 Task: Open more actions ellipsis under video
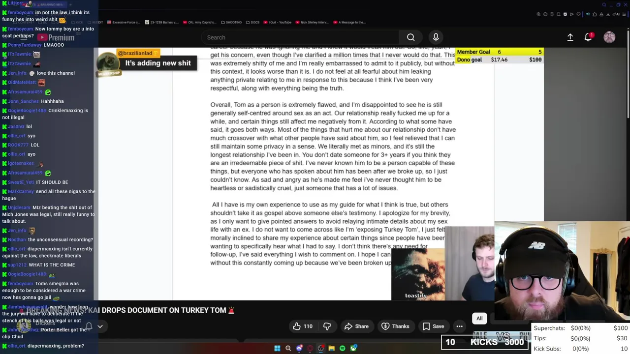coord(459,326)
